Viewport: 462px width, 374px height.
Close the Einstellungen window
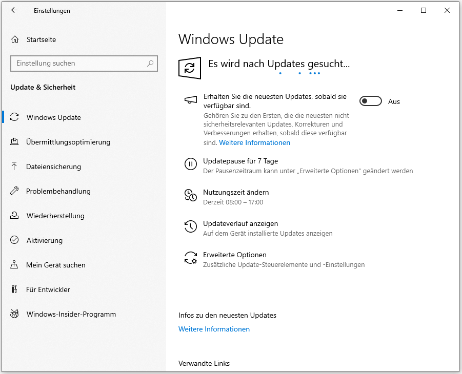pyautogui.click(x=447, y=10)
